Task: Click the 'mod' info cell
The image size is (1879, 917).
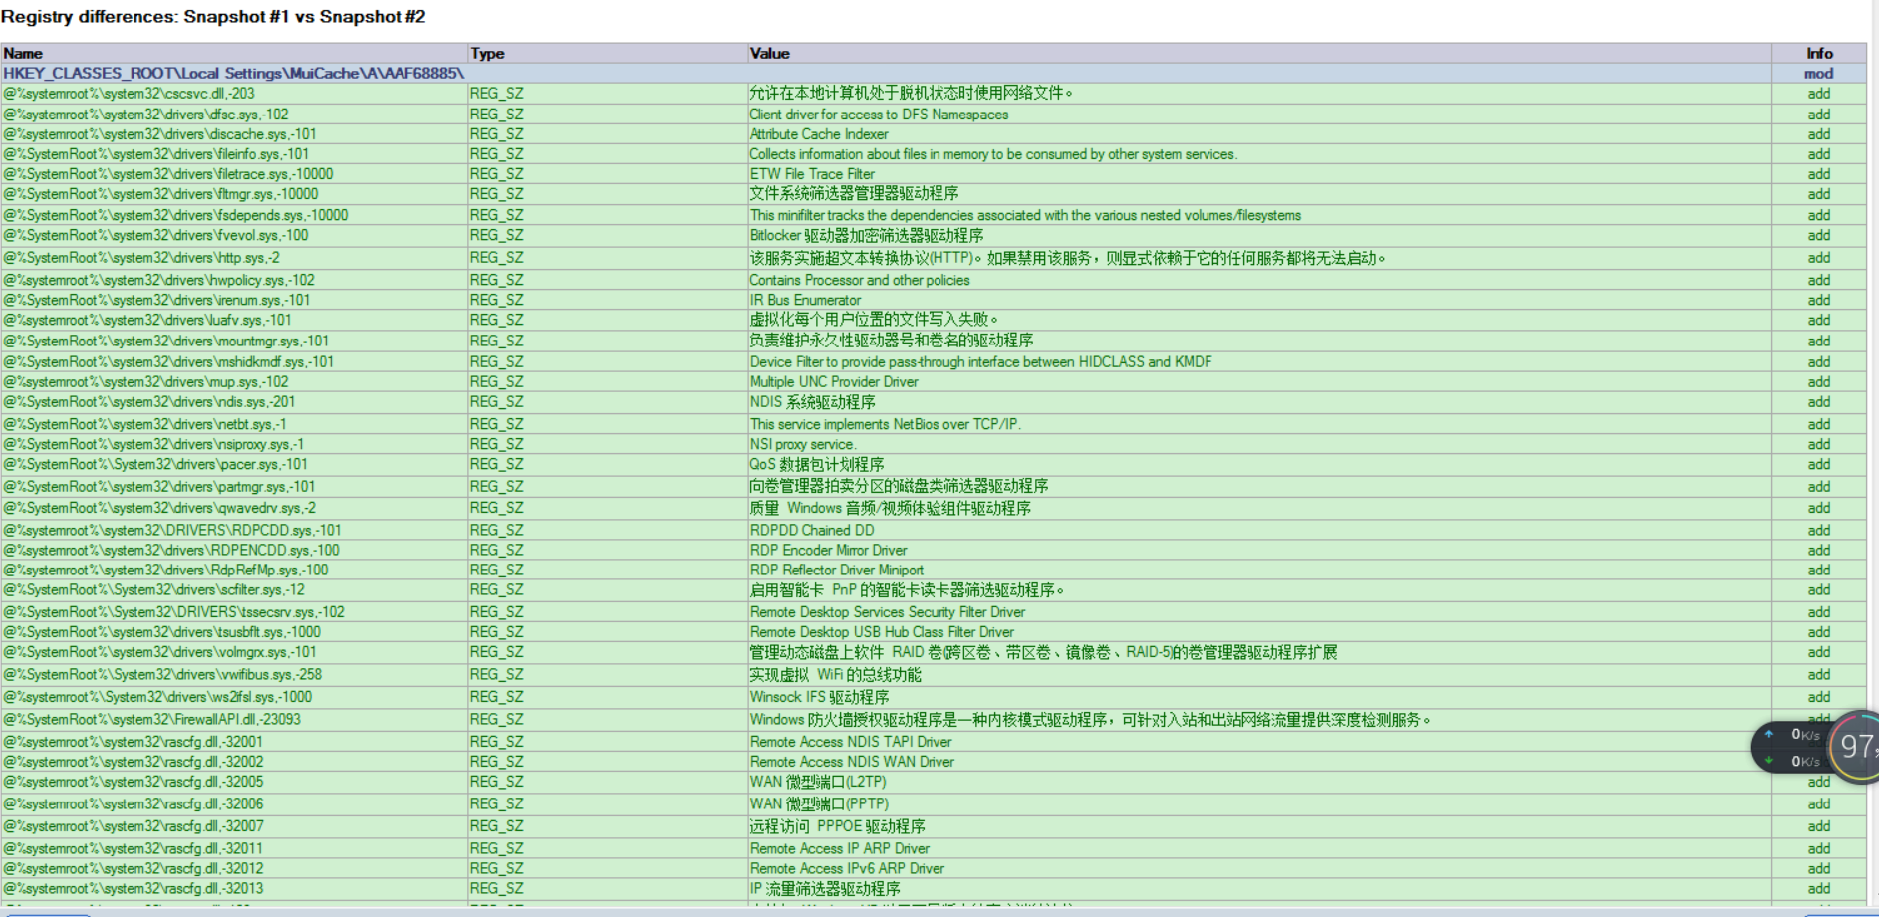Action: (x=1818, y=73)
